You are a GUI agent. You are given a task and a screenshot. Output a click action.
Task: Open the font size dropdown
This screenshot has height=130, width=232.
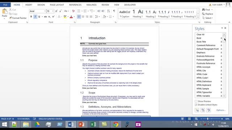point(53,11)
